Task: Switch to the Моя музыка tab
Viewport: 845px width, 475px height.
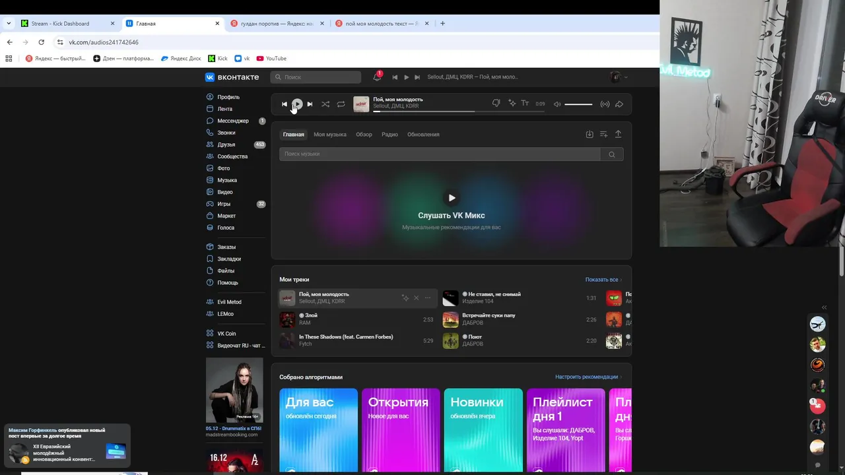Action: click(330, 135)
